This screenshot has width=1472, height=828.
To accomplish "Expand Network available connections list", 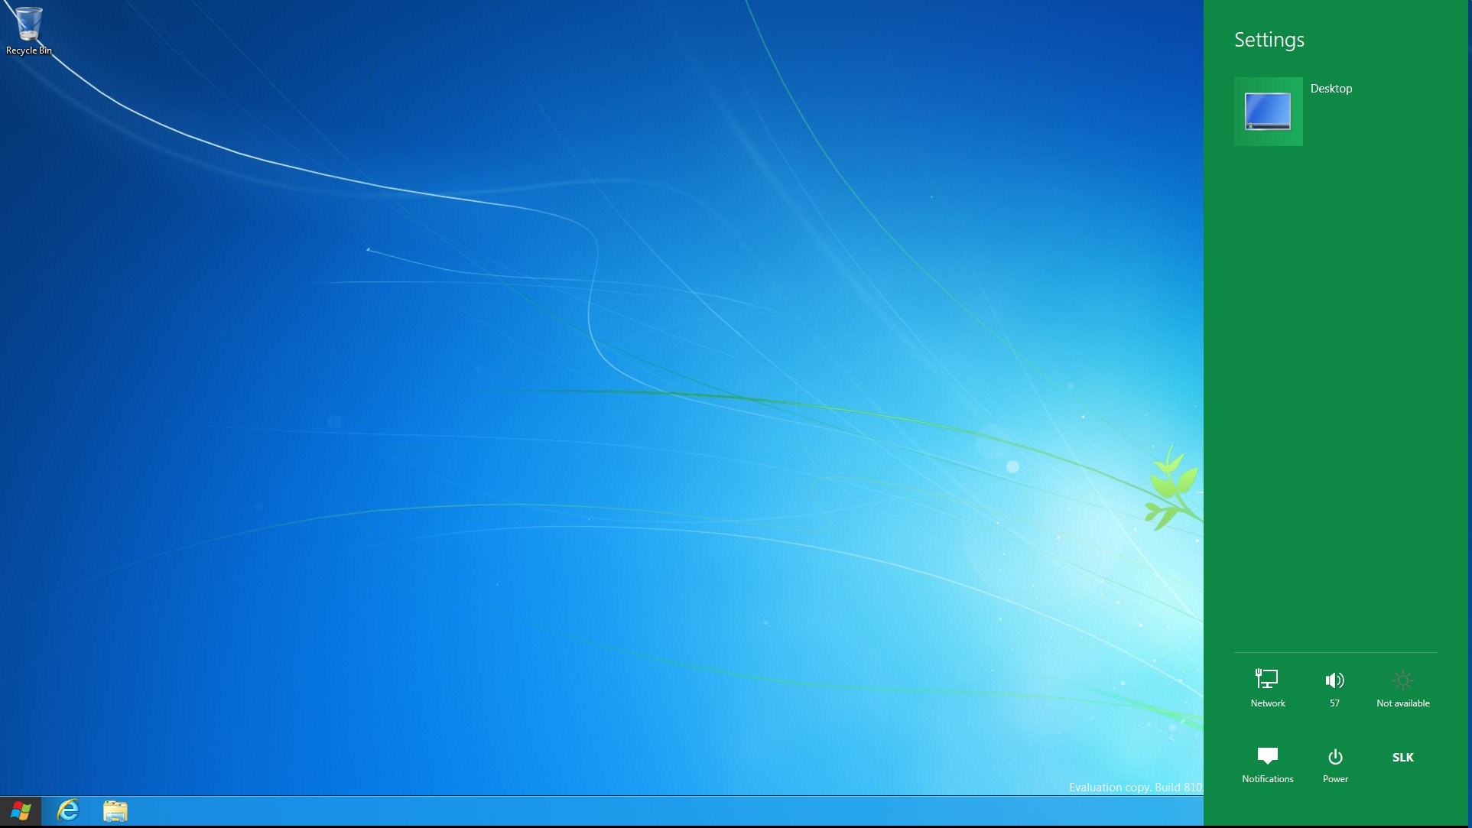I will pyautogui.click(x=1267, y=687).
